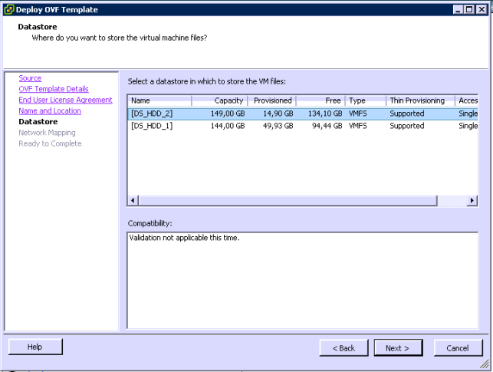The image size is (493, 372).
Task: Return to Name and Location step
Action: click(x=49, y=111)
